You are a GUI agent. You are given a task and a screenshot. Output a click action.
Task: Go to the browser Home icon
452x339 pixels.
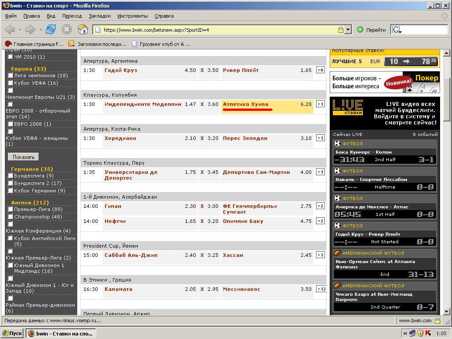coord(83,30)
